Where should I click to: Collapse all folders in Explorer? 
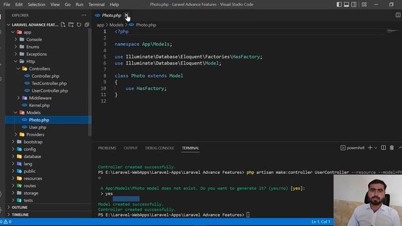[87, 24]
